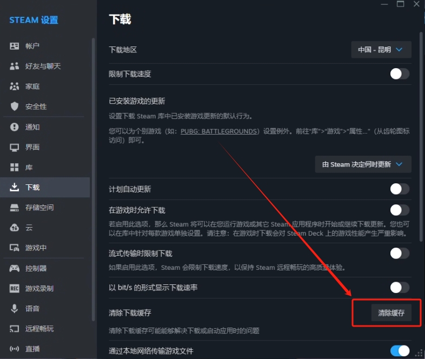Open 存储空间 settings
This screenshot has width=425, height=359.
tap(45, 208)
